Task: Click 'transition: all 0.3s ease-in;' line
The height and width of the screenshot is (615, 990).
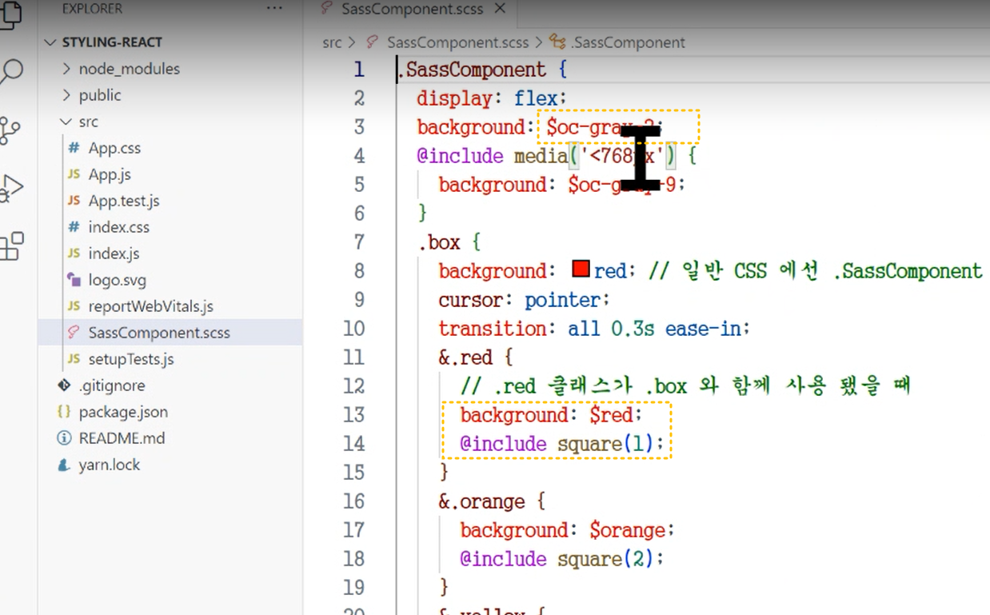Action: (x=593, y=329)
